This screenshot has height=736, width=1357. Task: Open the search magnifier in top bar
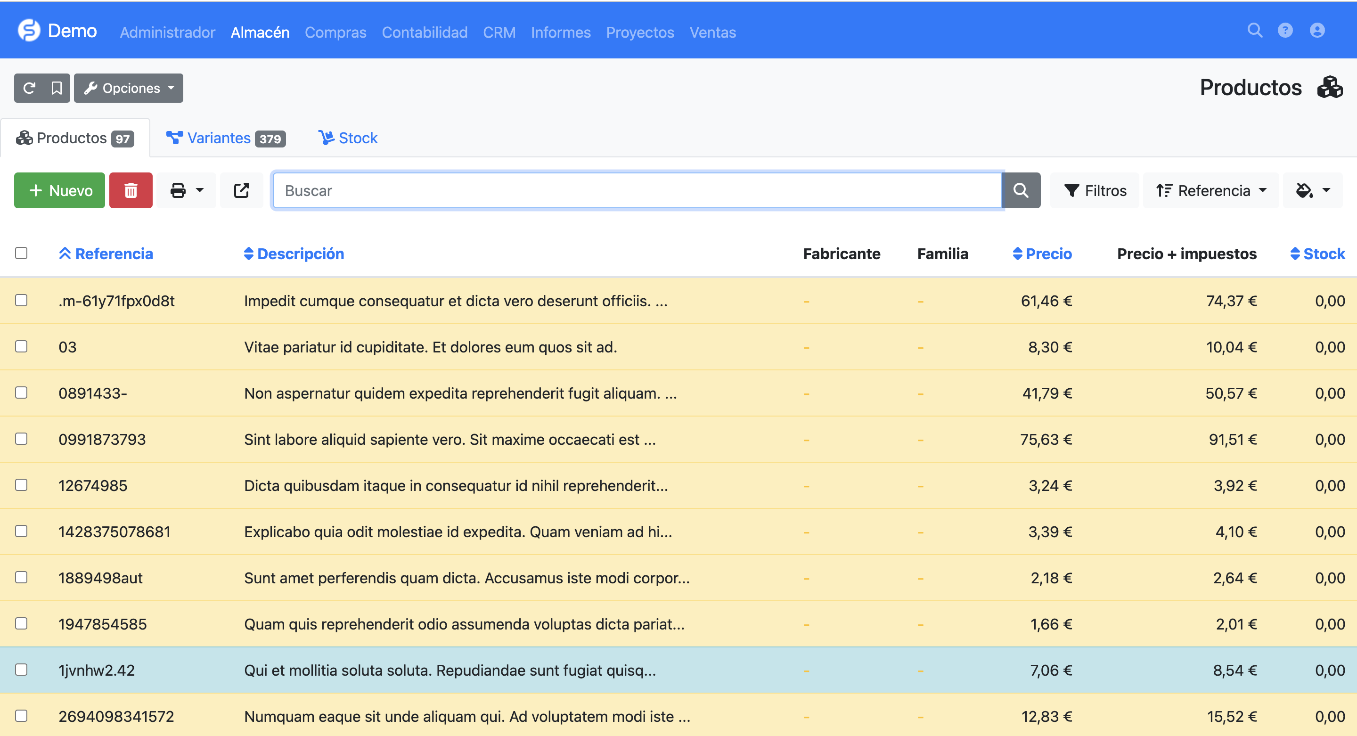(x=1255, y=31)
